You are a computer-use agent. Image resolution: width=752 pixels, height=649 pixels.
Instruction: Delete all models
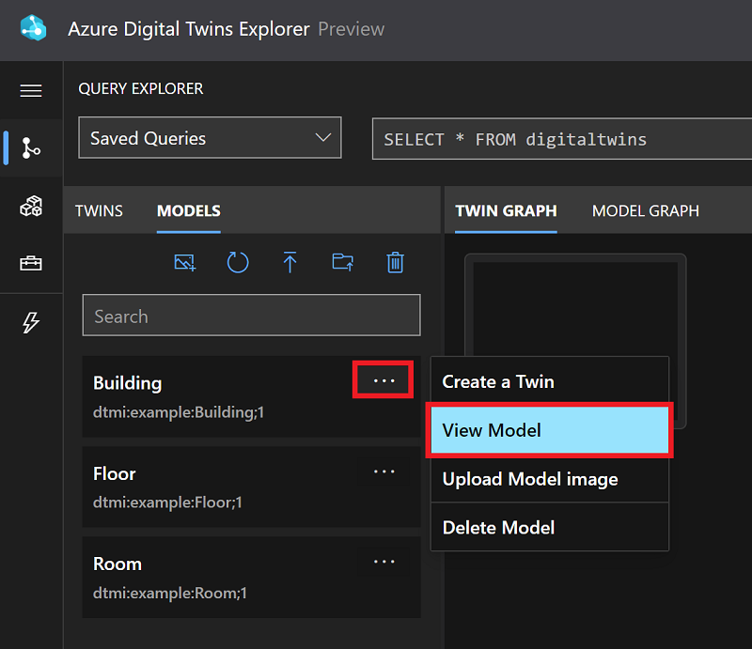click(x=395, y=263)
